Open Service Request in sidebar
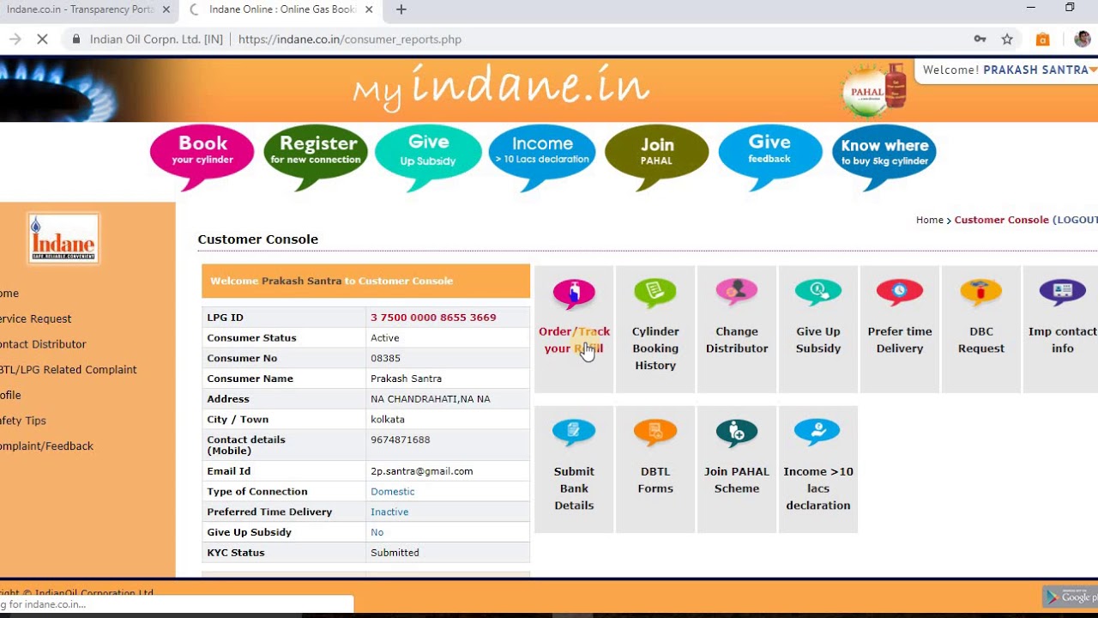This screenshot has height=618, width=1098. (x=36, y=318)
